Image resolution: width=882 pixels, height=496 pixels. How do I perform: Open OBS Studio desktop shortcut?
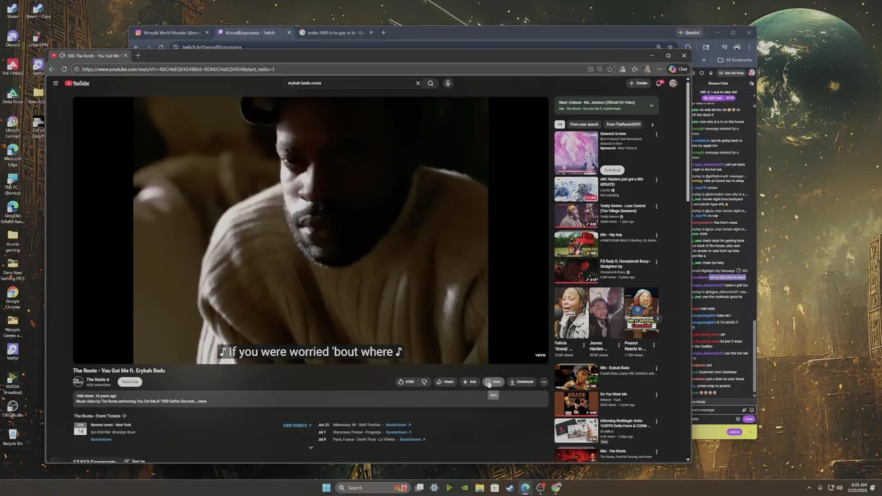point(12,409)
